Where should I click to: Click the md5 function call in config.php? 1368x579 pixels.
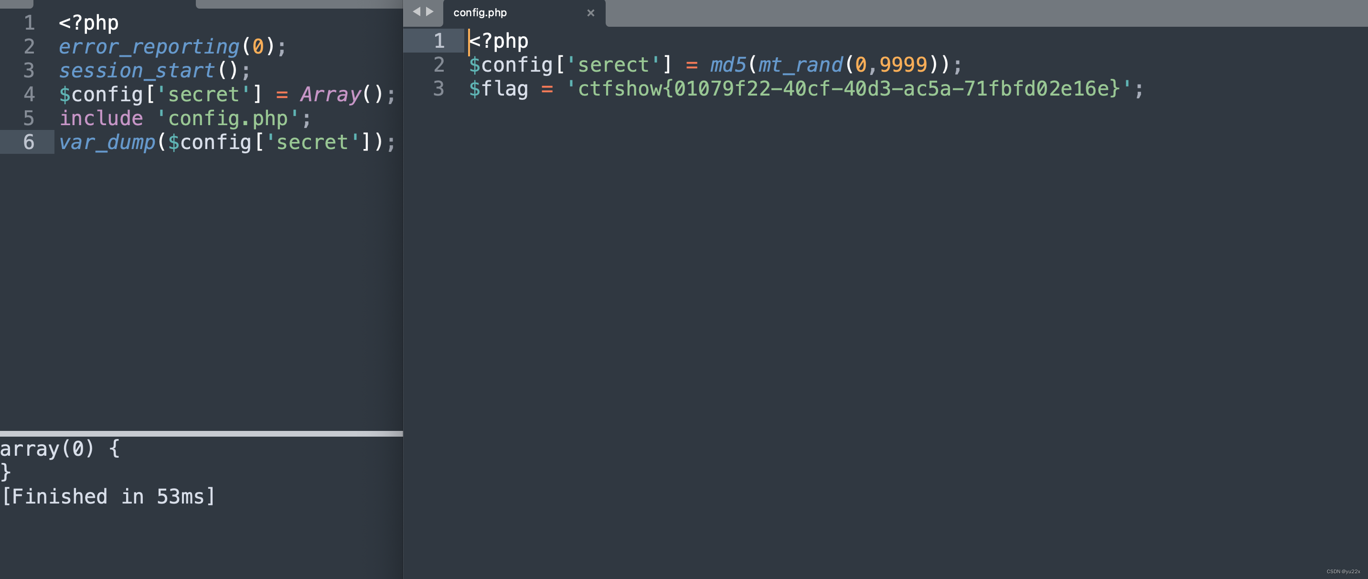pos(728,65)
